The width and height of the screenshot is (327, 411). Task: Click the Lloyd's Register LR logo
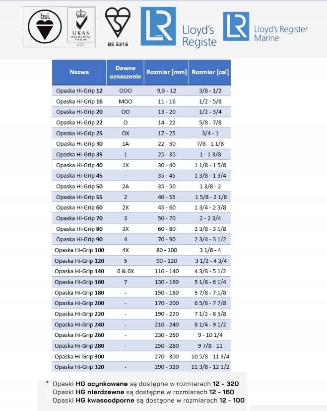pos(179,27)
